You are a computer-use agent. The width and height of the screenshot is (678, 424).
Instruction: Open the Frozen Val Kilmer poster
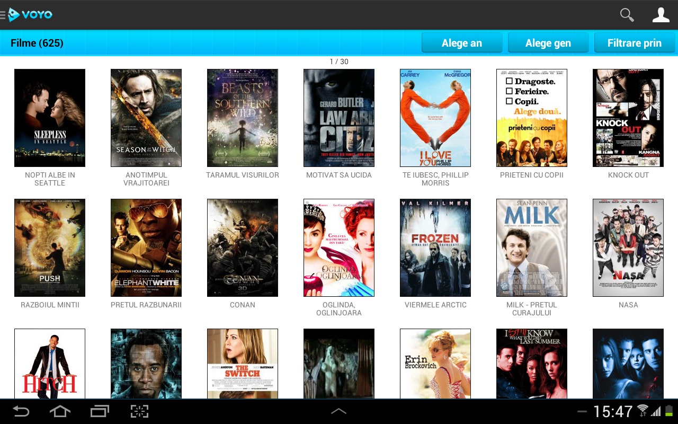(x=435, y=248)
